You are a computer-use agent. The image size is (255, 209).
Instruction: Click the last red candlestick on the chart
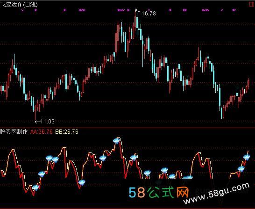coord(248,83)
